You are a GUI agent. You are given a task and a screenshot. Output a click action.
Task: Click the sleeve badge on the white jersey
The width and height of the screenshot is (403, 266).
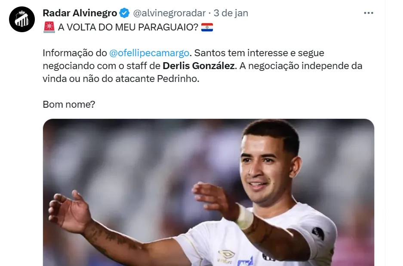tap(318, 233)
